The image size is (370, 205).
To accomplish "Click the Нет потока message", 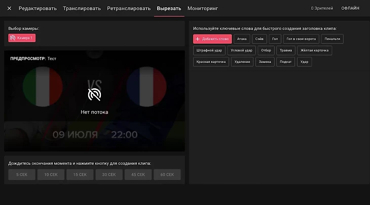I will 94,112.
